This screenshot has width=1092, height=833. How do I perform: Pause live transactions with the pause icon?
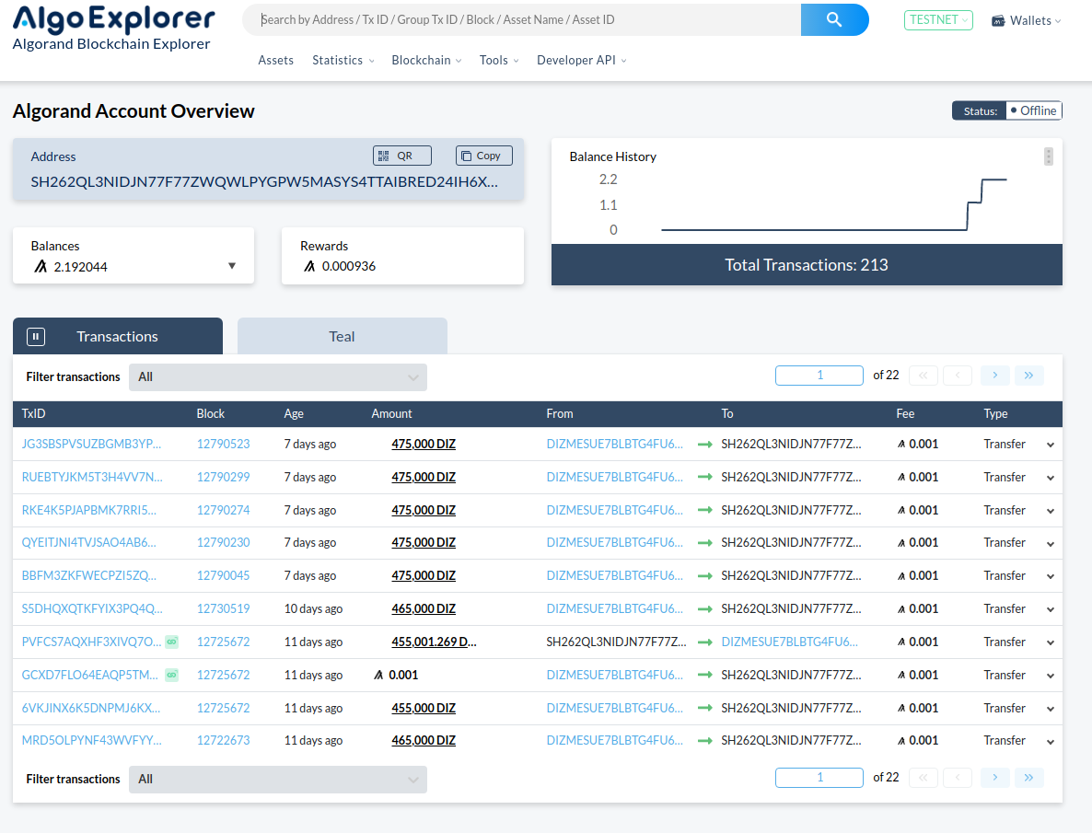pyautogui.click(x=36, y=336)
